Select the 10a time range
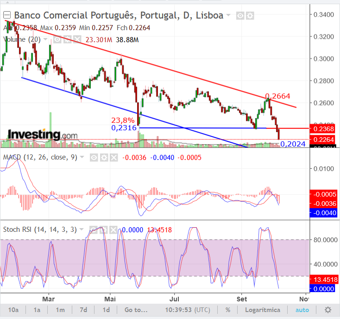The width and height of the screenshot is (340, 319). (13, 310)
